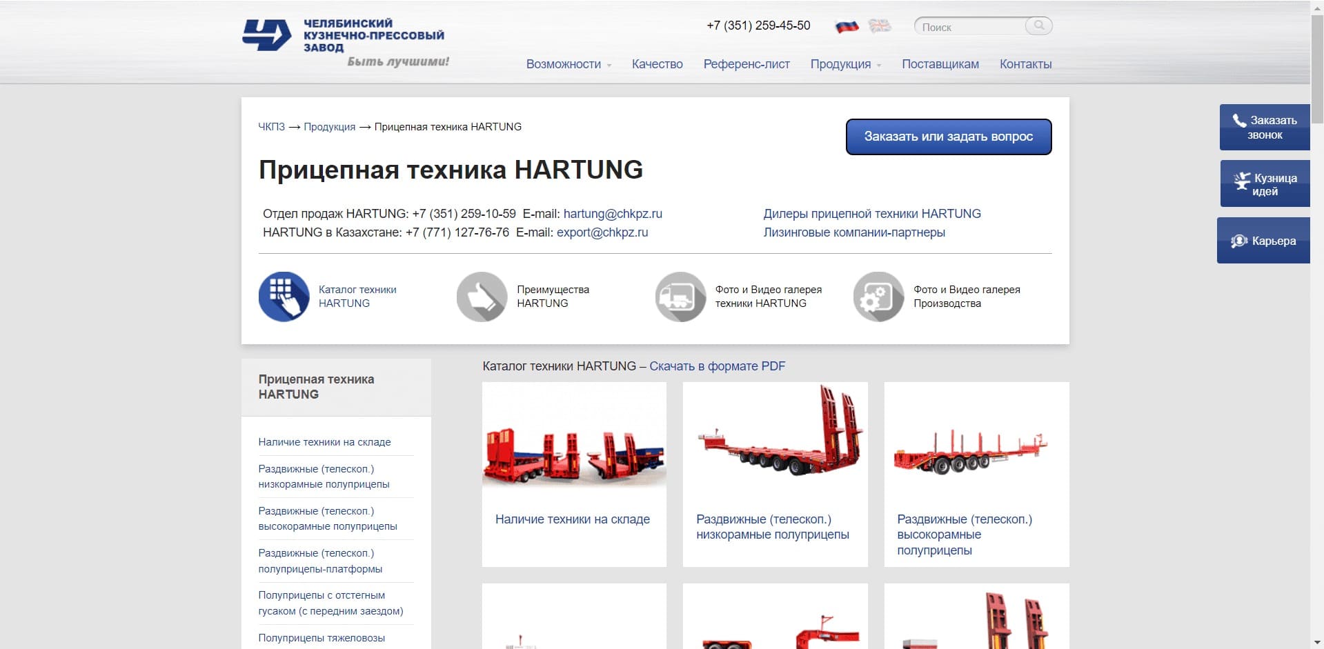Focus the Поиск search field

pyautogui.click(x=971, y=27)
